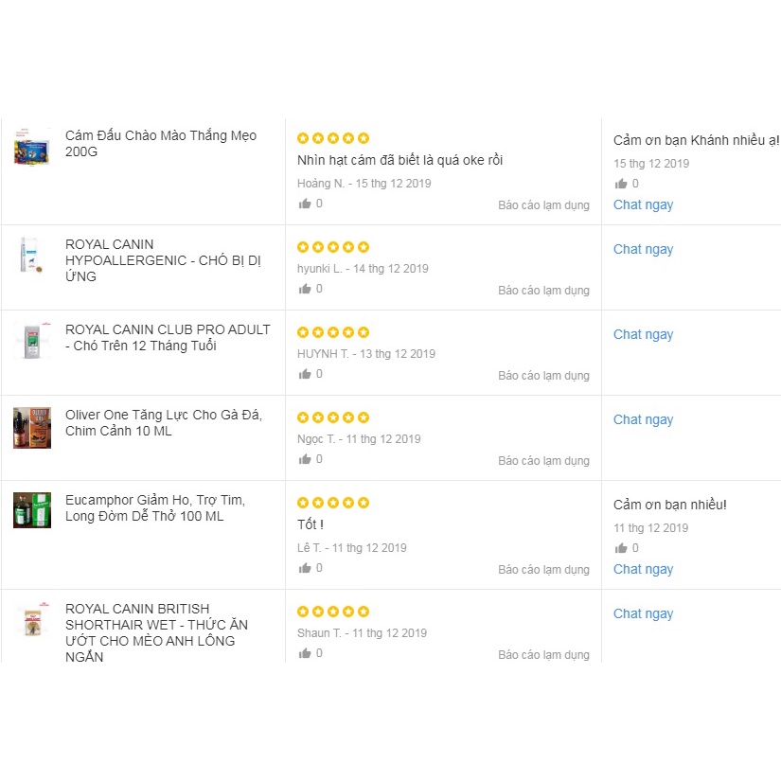Screen dimensions: 781x781
Task: Like the HUYNH T. review
Action: pos(305,374)
